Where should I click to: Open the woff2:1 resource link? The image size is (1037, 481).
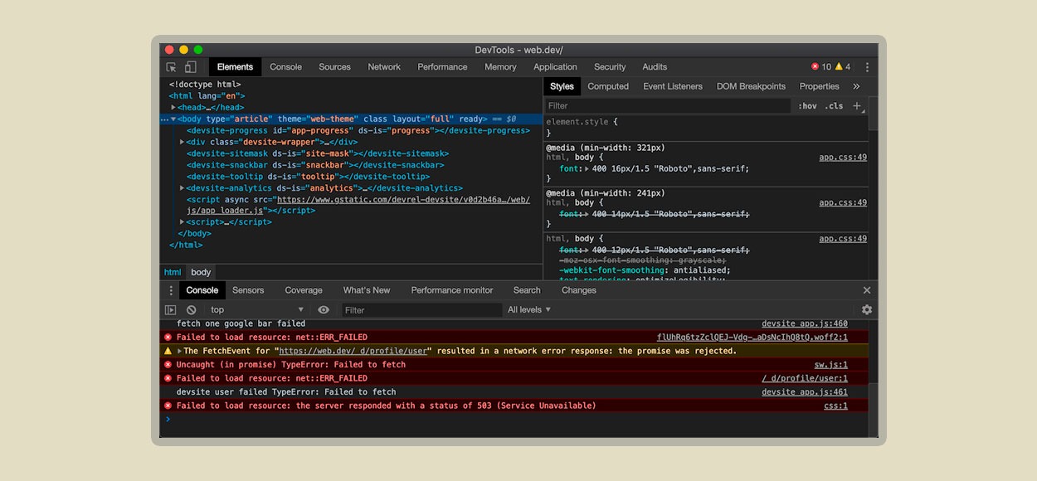coord(752,338)
